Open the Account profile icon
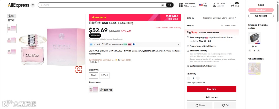 click(214, 5)
